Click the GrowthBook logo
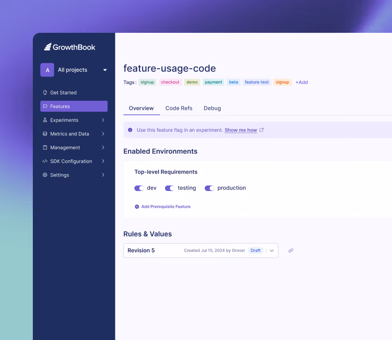Screen dimensions: 392x340 click(x=69, y=46)
